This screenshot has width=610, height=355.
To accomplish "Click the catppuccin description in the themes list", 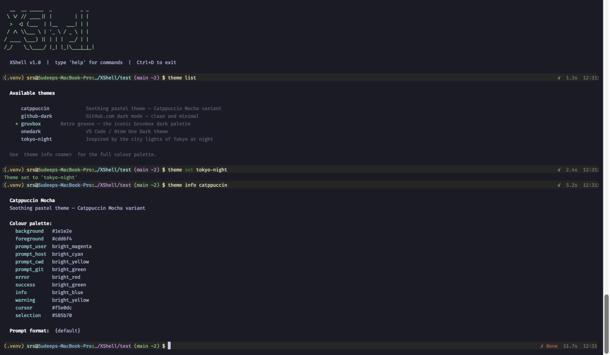I will coord(153,108).
